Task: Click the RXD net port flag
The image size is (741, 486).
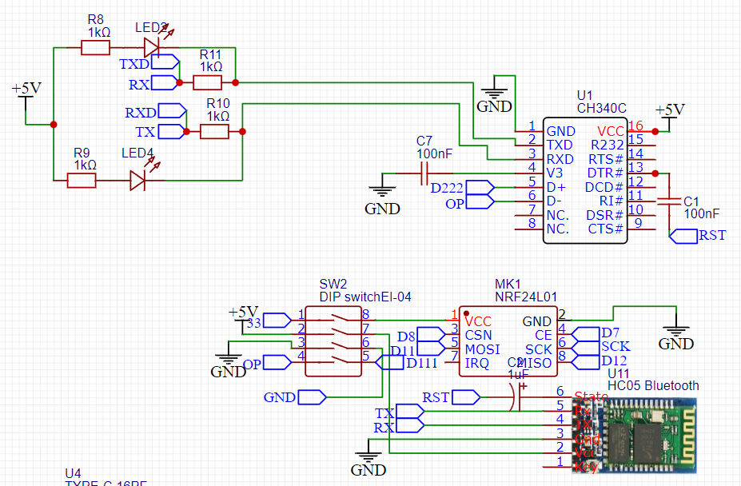Action: (x=172, y=110)
